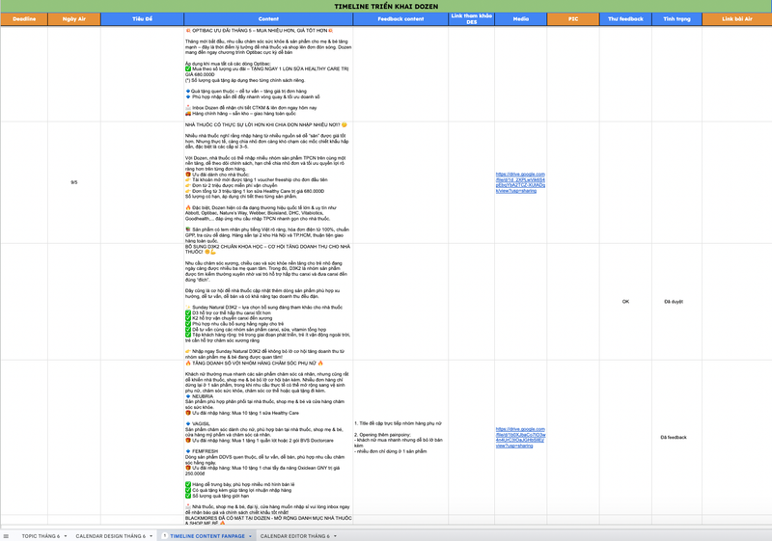Click the Content column header
The image size is (772, 541).
click(x=268, y=18)
